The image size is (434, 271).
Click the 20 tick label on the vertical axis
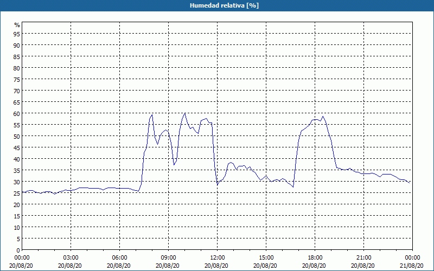[x=17, y=205]
